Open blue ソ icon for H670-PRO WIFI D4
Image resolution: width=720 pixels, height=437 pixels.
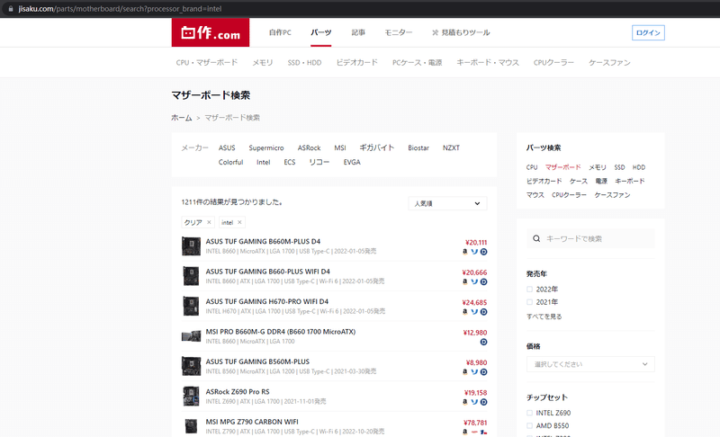pos(474,312)
